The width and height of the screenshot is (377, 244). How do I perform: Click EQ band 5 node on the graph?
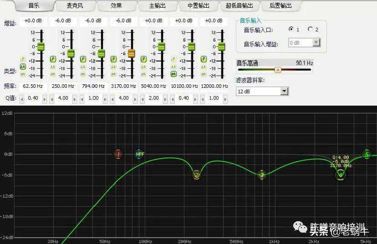pos(367,154)
